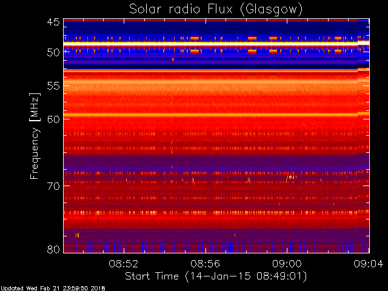The width and height of the screenshot is (388, 291).
Task: Click the small red spot near 51 MHz
Action: 173,59
